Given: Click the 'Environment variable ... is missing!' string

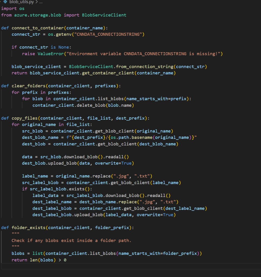Looking at the screenshot, I should click(143, 54).
